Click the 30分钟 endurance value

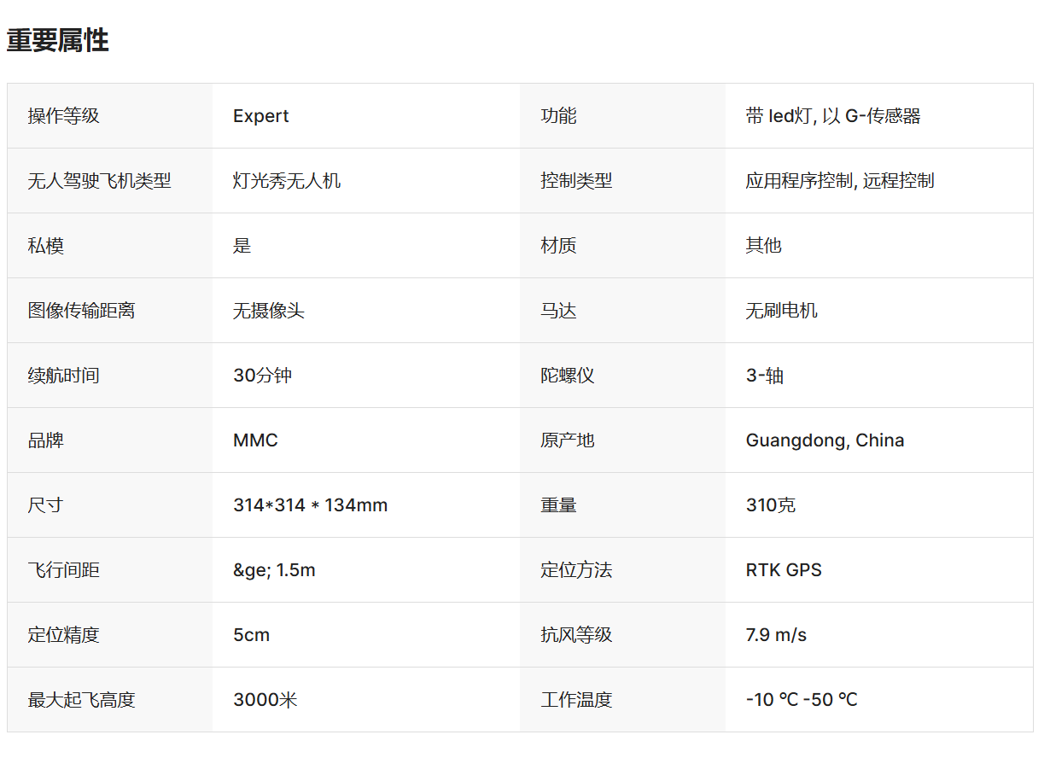(x=263, y=376)
